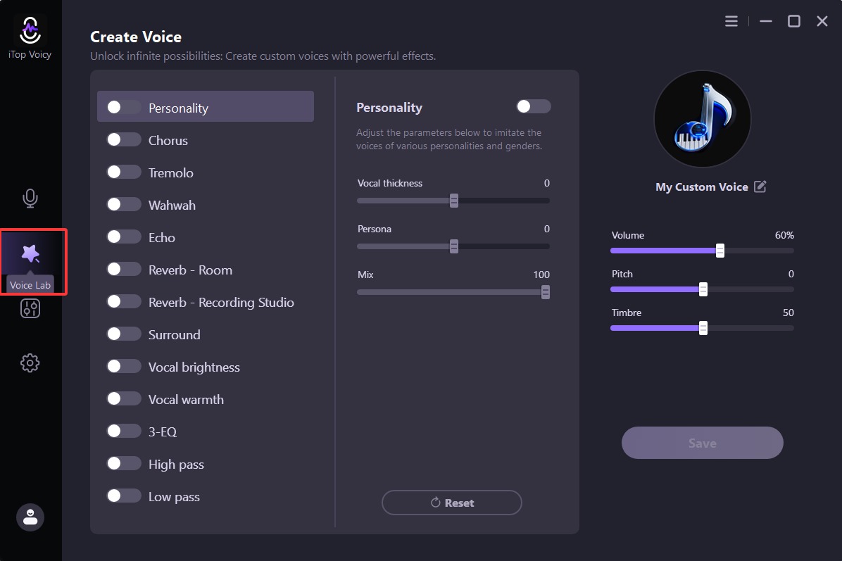Open the Voice Changer microphone panel
Image resolution: width=842 pixels, height=561 pixels.
click(30, 198)
